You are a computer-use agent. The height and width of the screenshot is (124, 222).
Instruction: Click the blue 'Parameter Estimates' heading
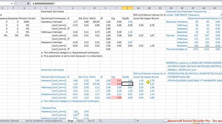[52, 70]
